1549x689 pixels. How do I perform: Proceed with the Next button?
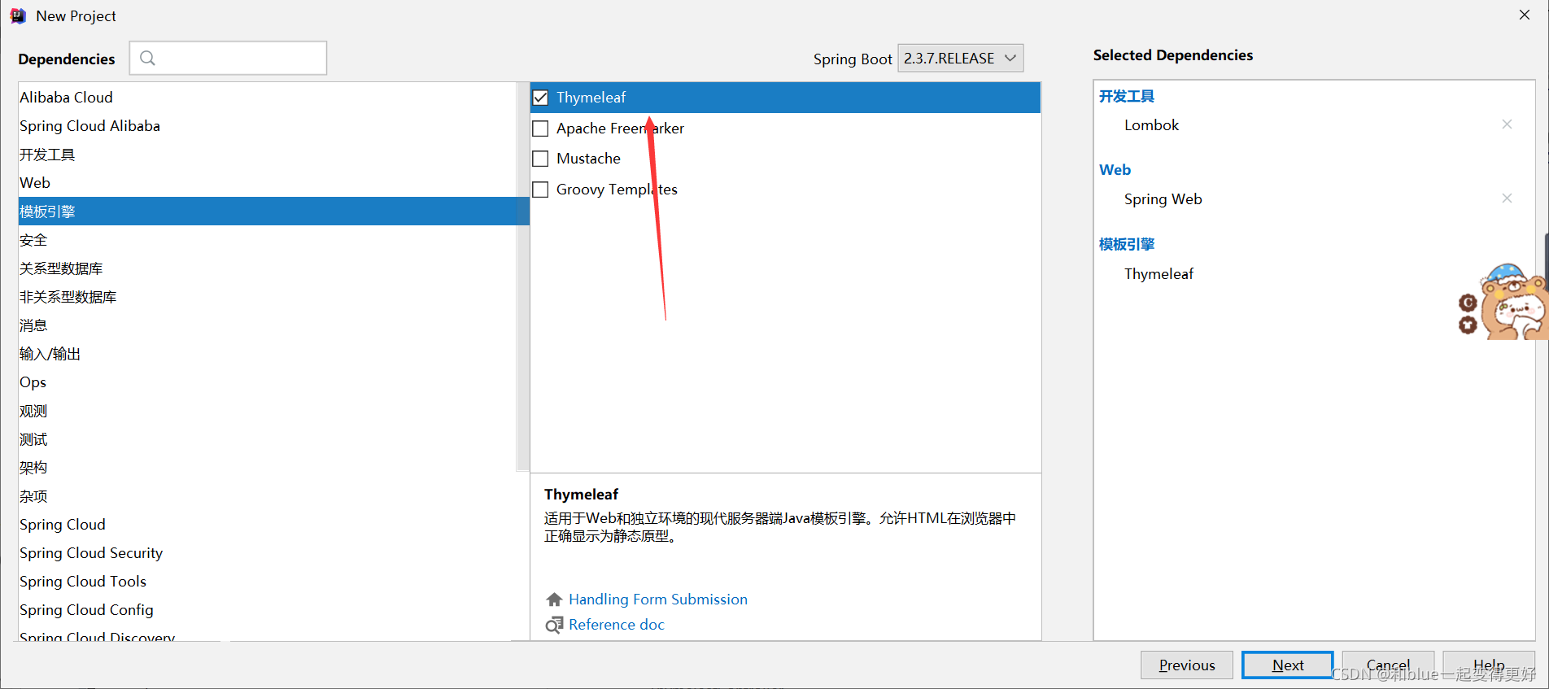1287,665
